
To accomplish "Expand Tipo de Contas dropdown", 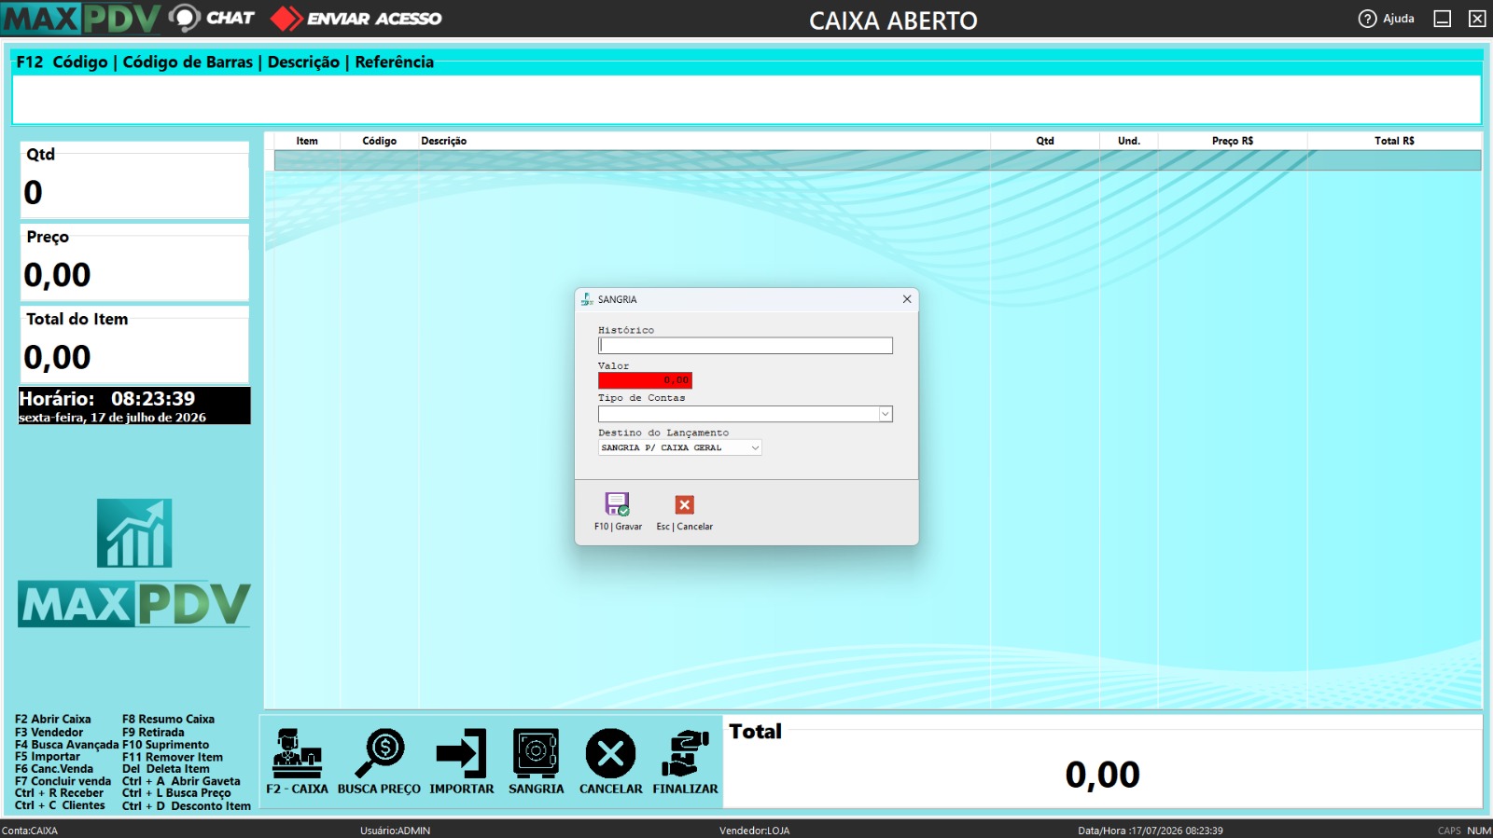I will pyautogui.click(x=886, y=414).
